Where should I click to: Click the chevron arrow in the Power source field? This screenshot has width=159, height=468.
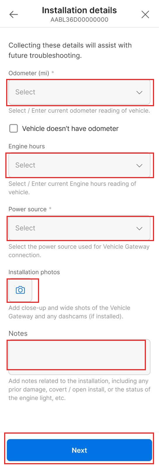(139, 228)
